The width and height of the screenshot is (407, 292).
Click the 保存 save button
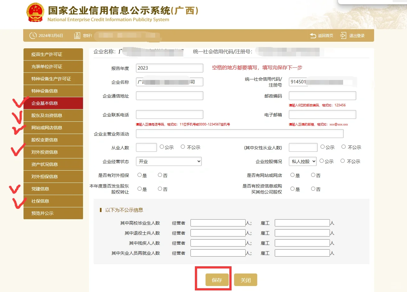[x=217, y=280]
